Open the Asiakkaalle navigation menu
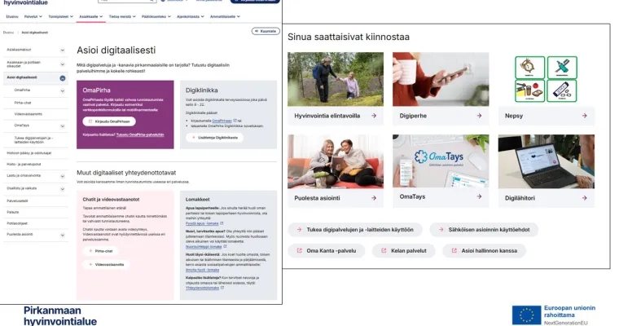This screenshot has width=619, height=326. [90, 16]
